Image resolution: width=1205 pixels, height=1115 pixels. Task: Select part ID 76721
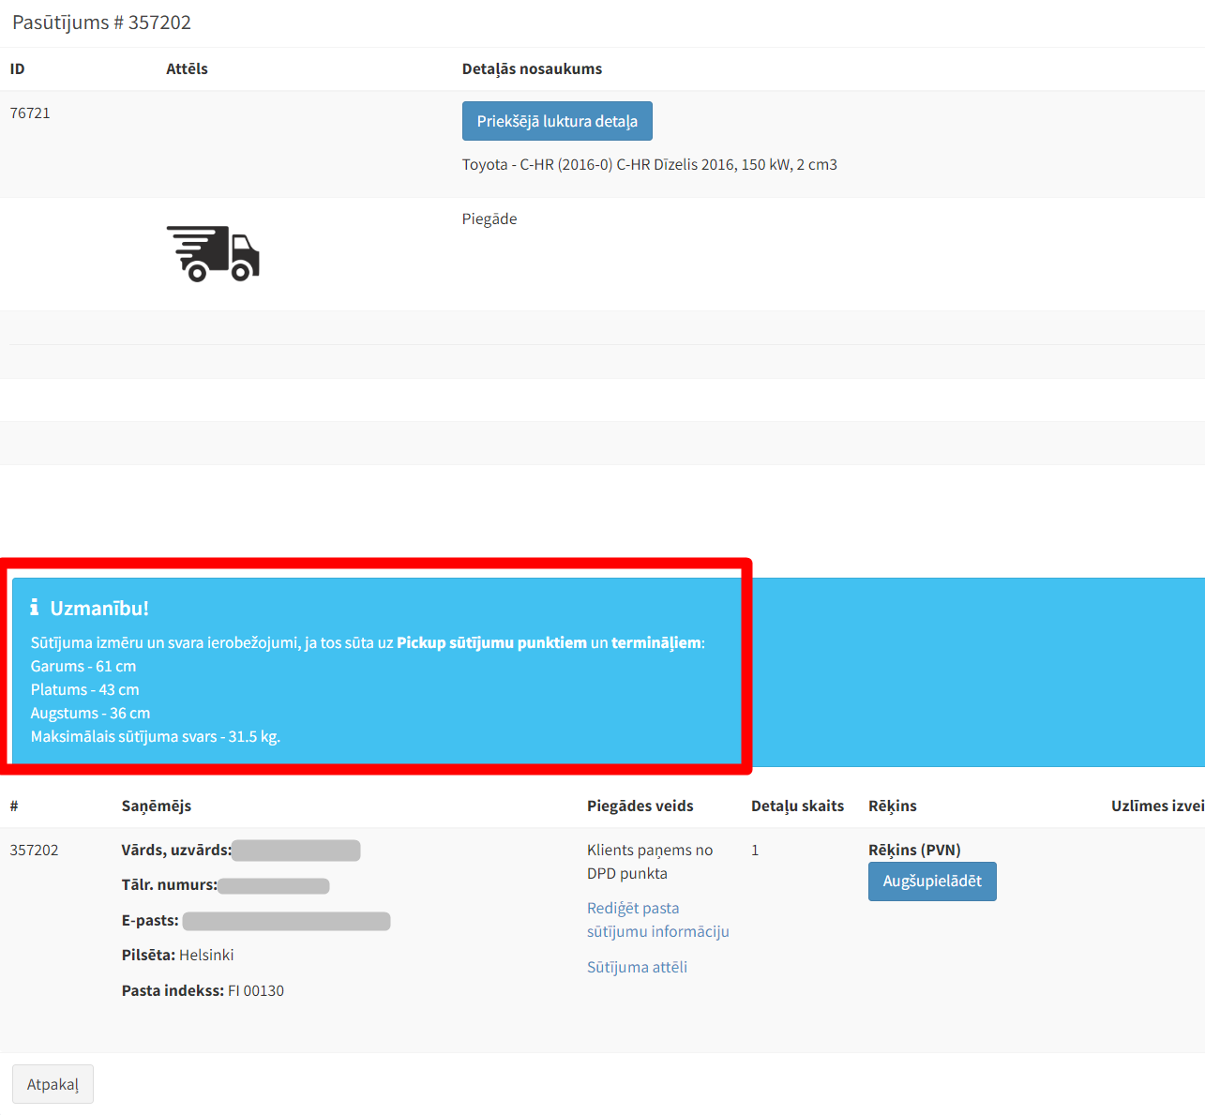click(30, 113)
